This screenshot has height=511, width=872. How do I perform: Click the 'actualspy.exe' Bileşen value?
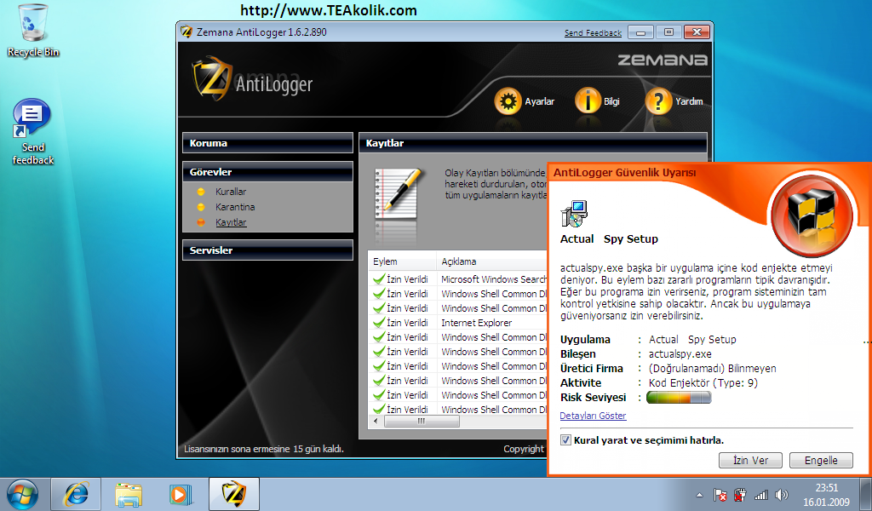pyautogui.click(x=680, y=354)
